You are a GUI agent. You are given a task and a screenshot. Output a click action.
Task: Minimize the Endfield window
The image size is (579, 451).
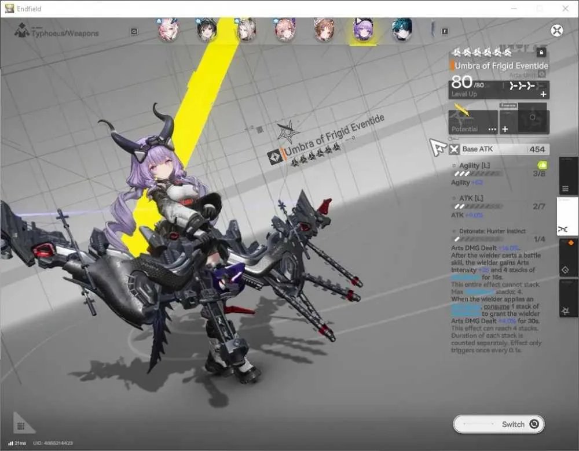[514, 9]
